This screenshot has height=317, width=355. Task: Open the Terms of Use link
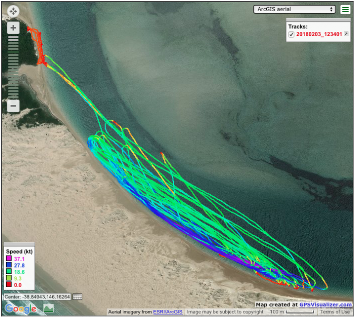[x=335, y=312]
